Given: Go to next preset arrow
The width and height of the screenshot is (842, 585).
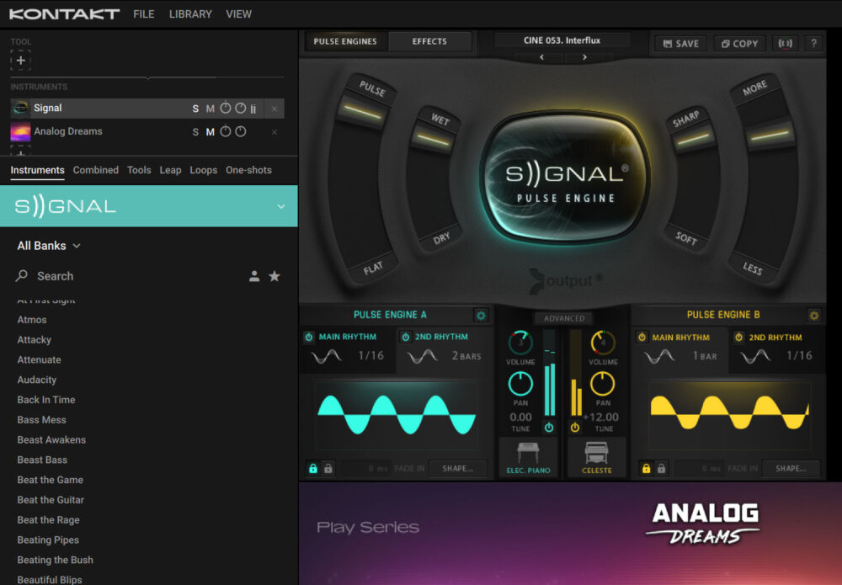Looking at the screenshot, I should 585,57.
